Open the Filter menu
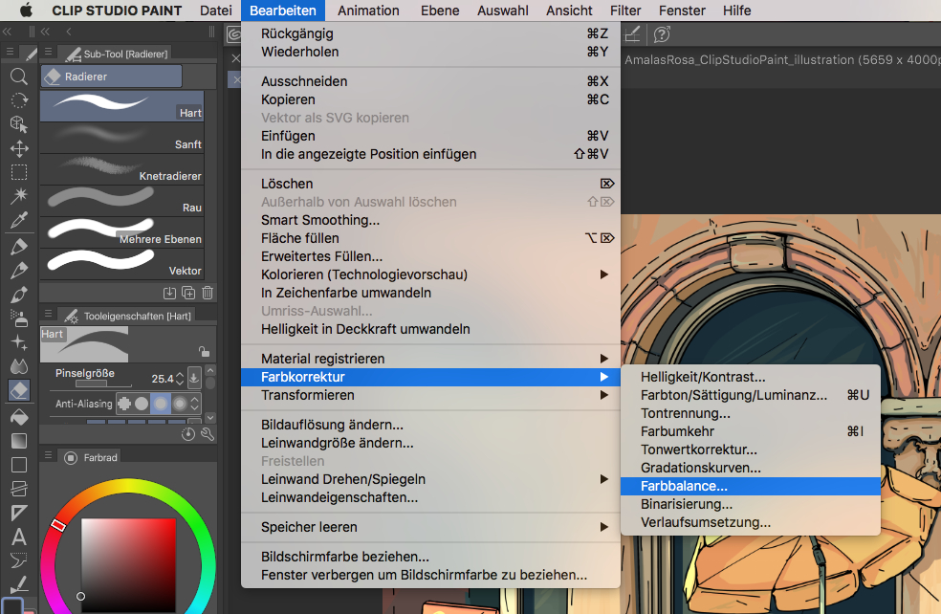This screenshot has height=614, width=941. (625, 11)
